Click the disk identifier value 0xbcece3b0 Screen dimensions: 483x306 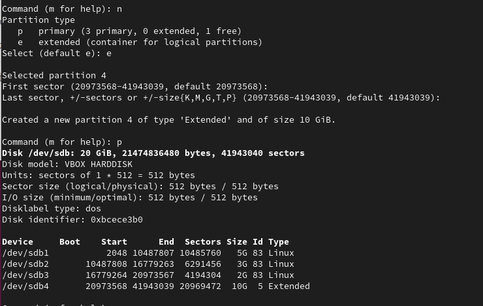(x=116, y=219)
